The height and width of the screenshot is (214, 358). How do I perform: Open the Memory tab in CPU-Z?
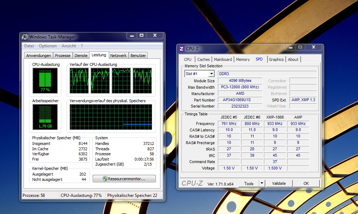pyautogui.click(x=243, y=59)
